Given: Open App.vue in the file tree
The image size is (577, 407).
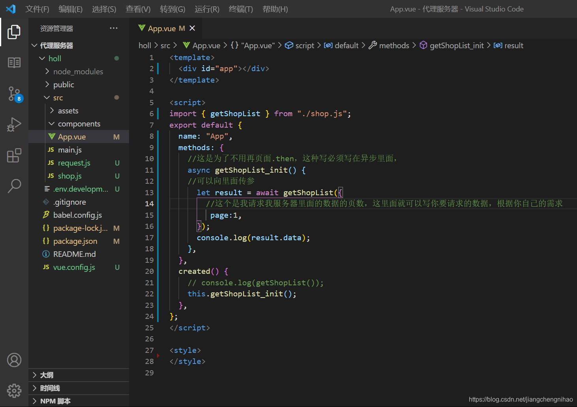Looking at the screenshot, I should (x=79, y=137).
